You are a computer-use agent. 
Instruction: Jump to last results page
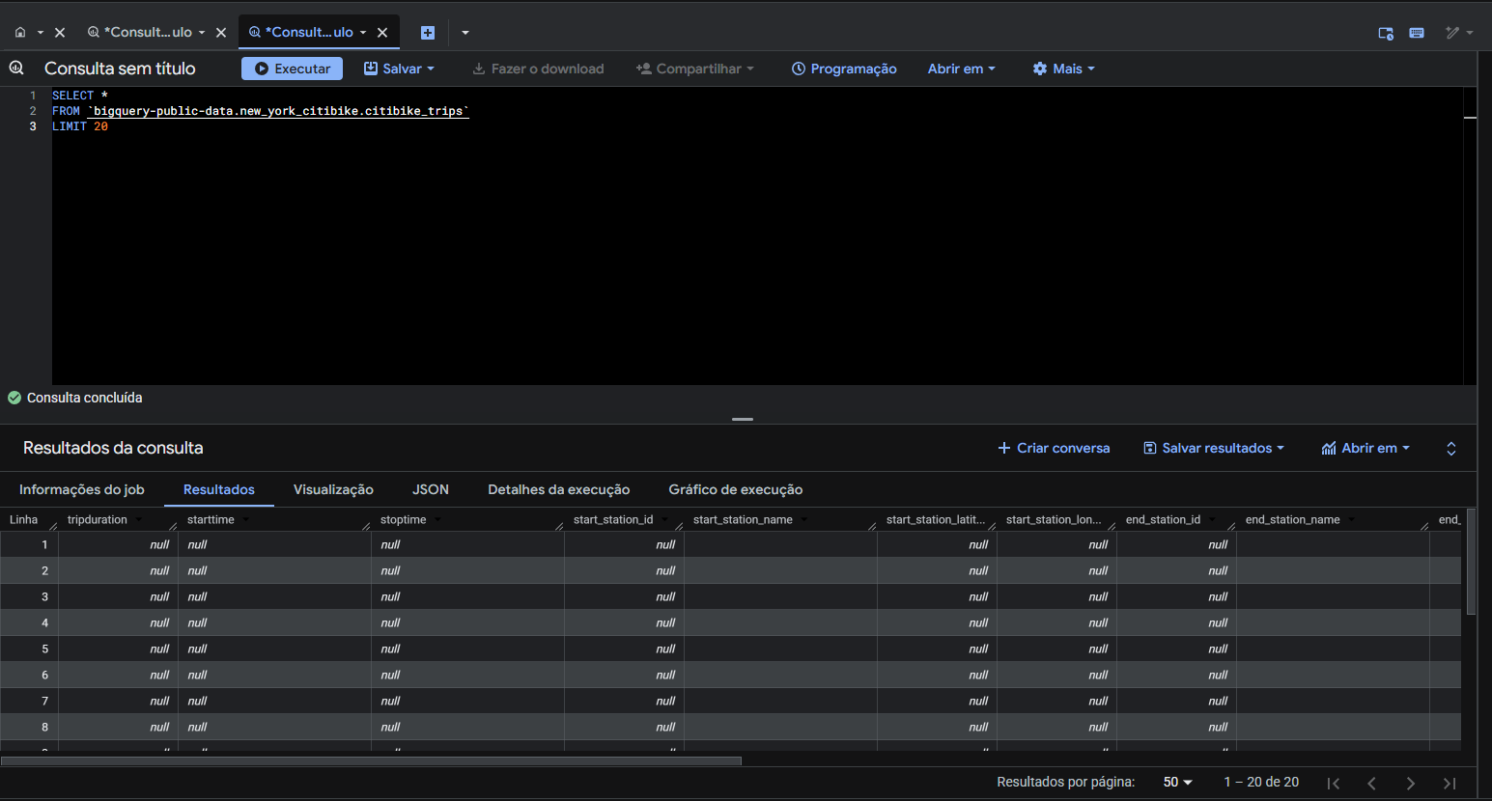1449,783
